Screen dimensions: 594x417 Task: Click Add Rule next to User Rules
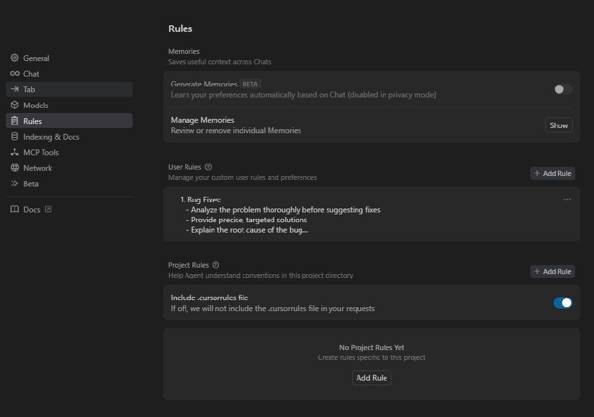(x=552, y=173)
